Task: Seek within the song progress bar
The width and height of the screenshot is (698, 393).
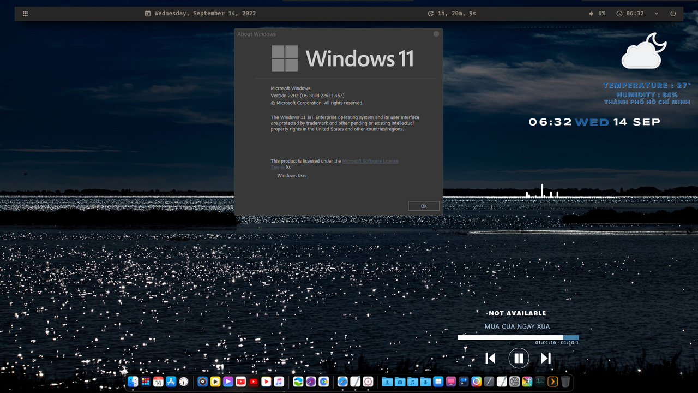Action: click(x=518, y=337)
